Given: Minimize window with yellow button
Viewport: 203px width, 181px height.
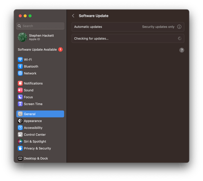Looking at the screenshot, I should (25, 16).
